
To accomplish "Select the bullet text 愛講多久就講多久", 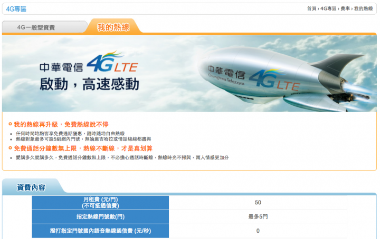I will pos(122,157).
